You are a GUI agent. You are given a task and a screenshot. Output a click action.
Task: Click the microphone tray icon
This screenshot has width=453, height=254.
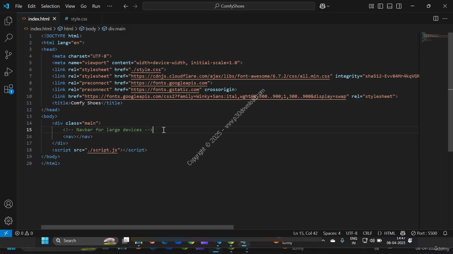point(342,241)
